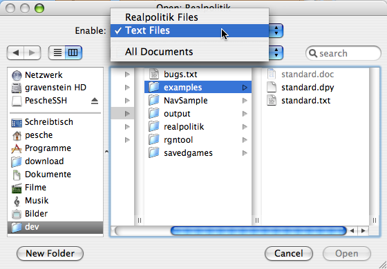Click the Open button
Screen dimensions: 387x269
346,254
